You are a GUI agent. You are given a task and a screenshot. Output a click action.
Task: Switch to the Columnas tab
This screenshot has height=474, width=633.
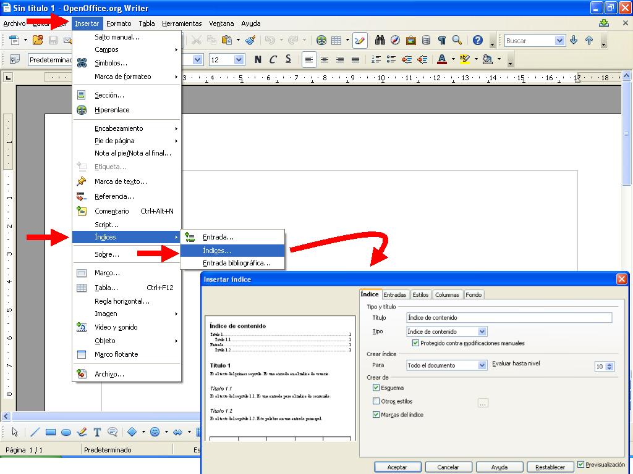(448, 294)
